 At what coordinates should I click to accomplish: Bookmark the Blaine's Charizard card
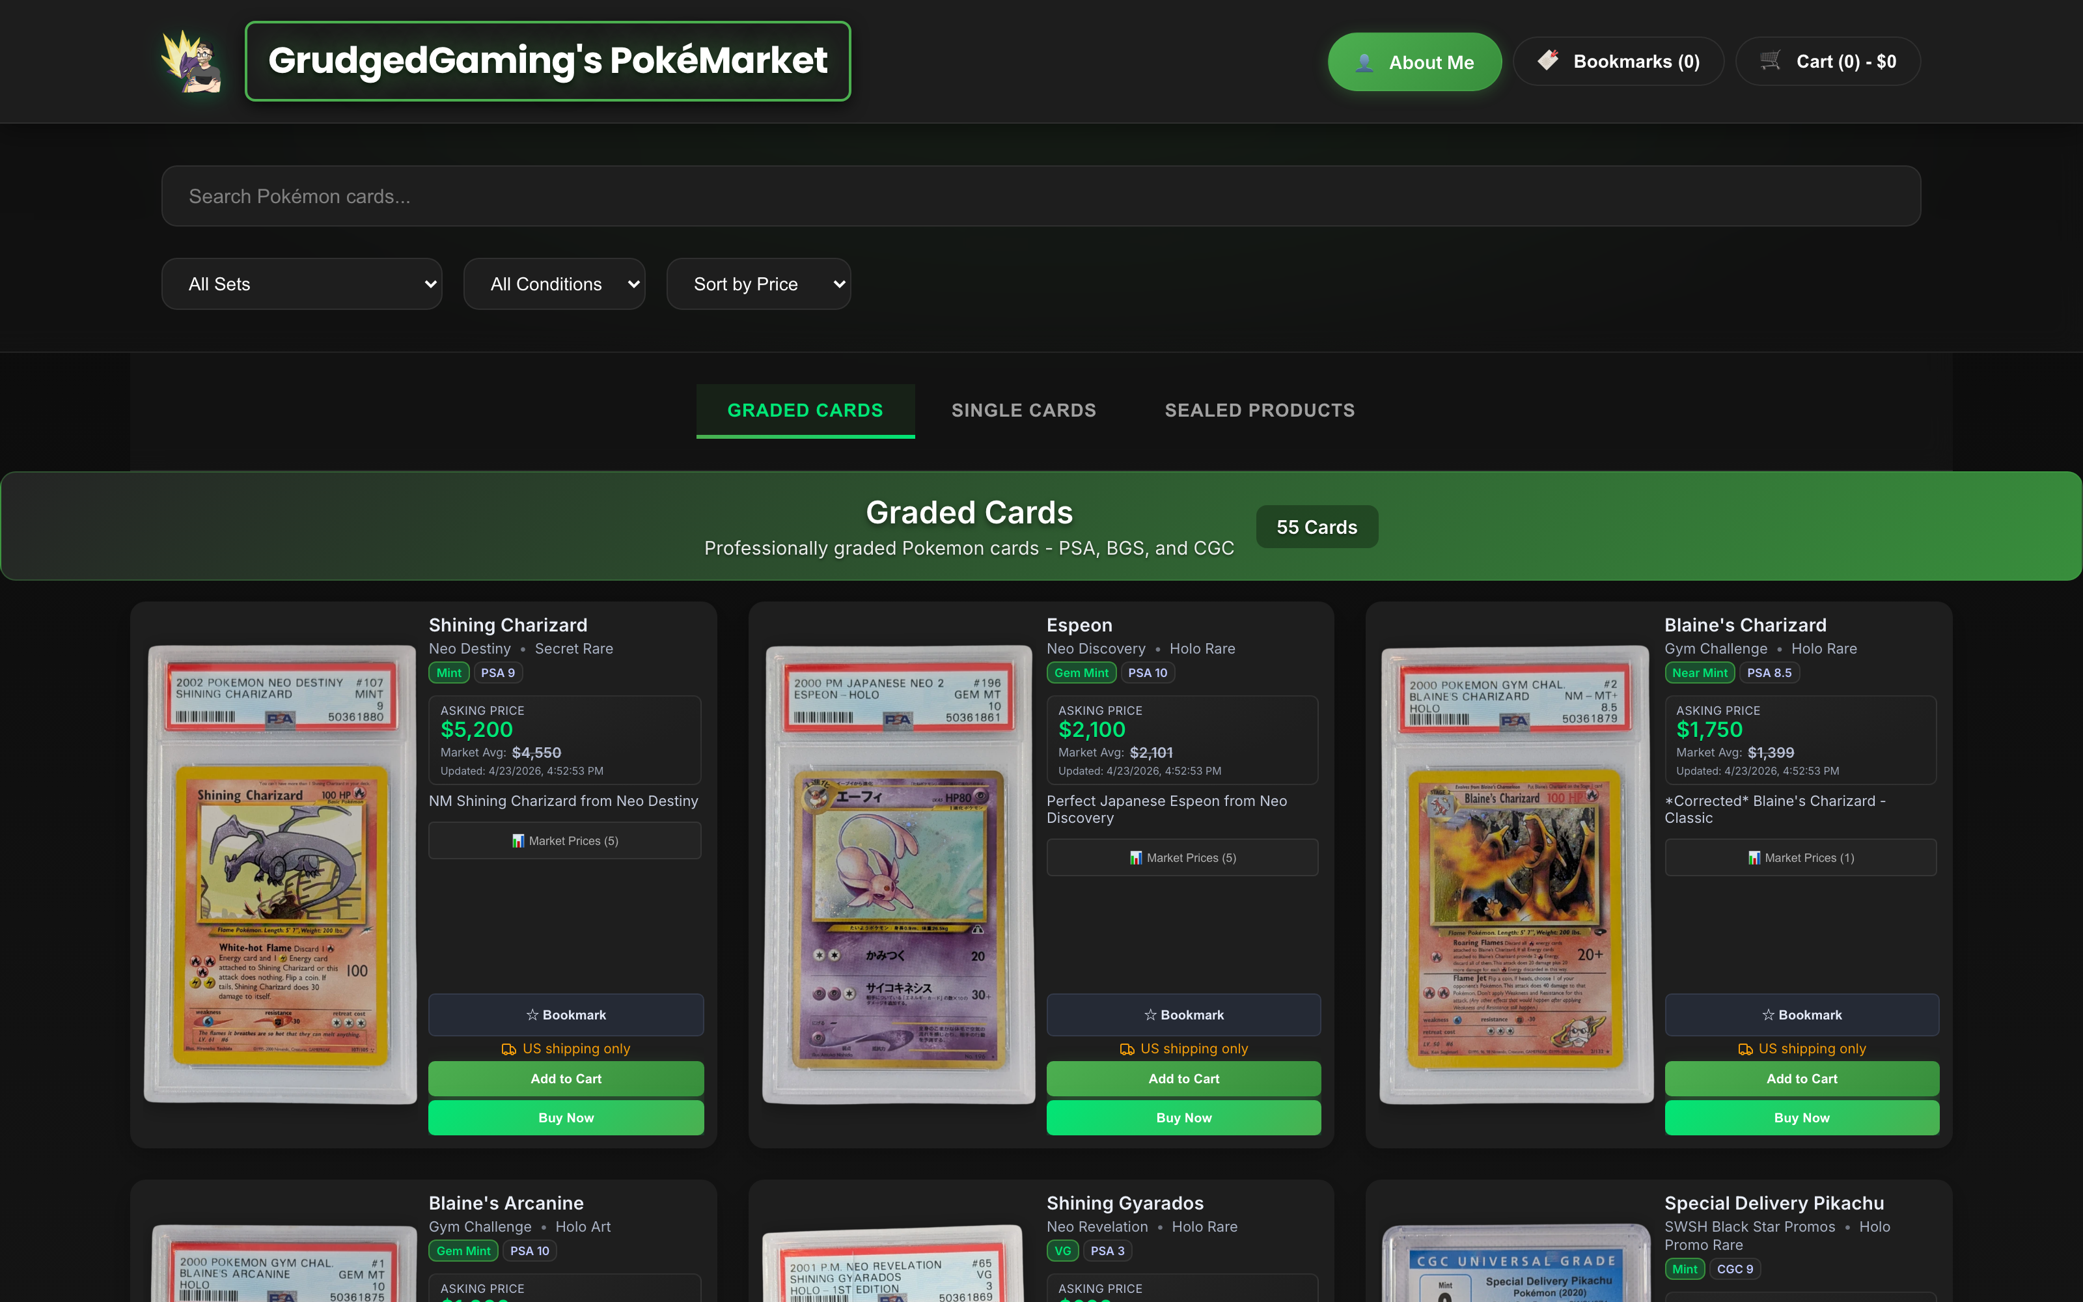tap(1802, 1016)
